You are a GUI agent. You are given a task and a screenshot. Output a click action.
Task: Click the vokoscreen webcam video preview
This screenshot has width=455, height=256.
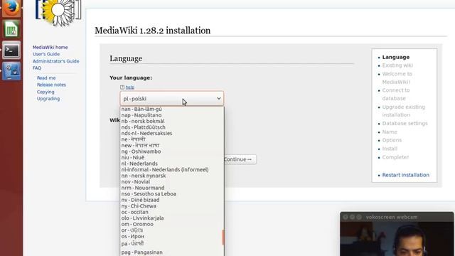click(397, 239)
